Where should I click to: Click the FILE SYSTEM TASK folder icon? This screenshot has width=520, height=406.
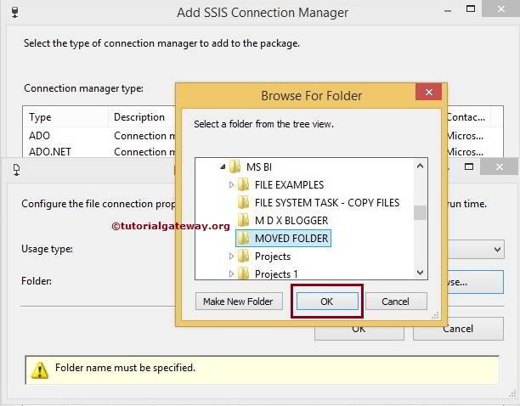(x=243, y=202)
